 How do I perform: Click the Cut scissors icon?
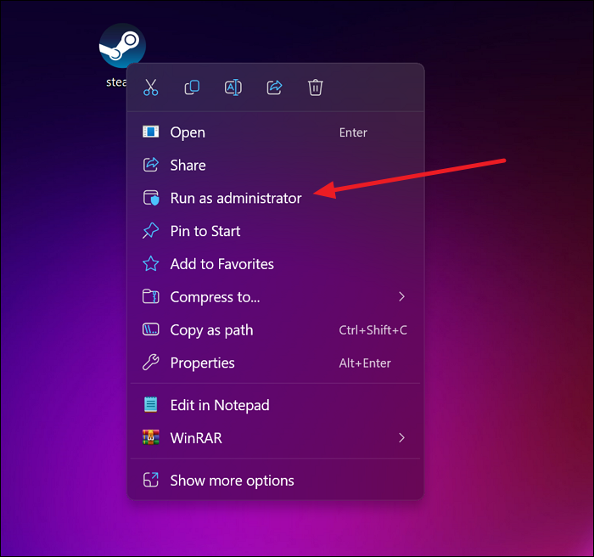pos(151,87)
